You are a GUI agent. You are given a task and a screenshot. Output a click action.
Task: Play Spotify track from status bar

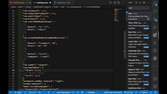49,92
